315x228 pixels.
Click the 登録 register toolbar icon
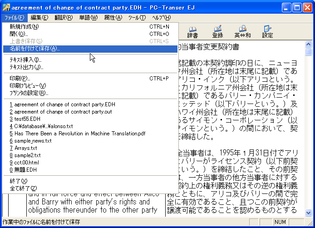217,31
